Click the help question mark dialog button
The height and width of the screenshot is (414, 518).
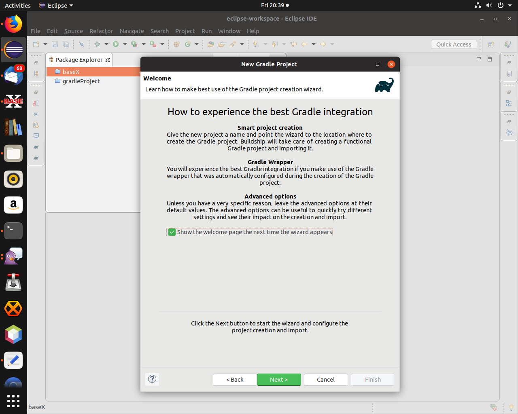[x=152, y=379]
